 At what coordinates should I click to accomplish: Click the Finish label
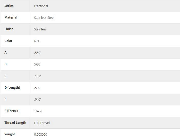(9, 29)
